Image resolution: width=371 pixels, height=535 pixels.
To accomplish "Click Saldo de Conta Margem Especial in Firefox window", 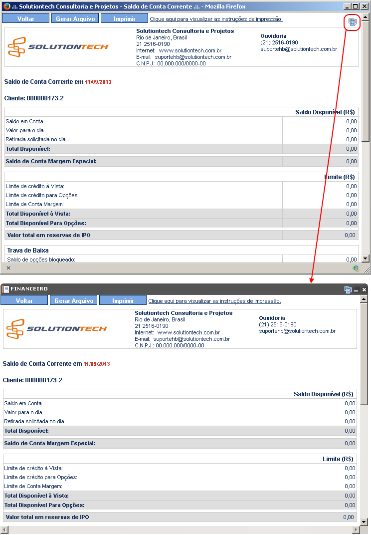I will (51, 161).
